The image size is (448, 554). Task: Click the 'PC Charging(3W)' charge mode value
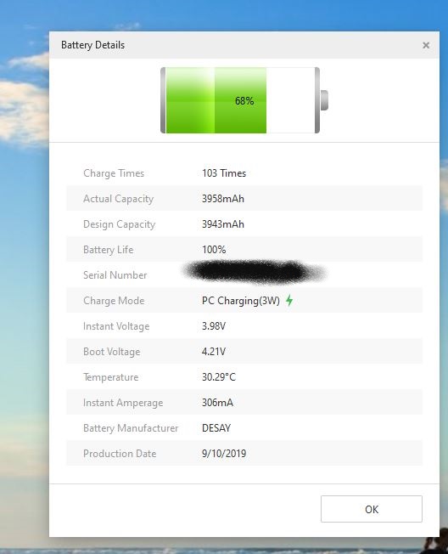click(x=241, y=301)
